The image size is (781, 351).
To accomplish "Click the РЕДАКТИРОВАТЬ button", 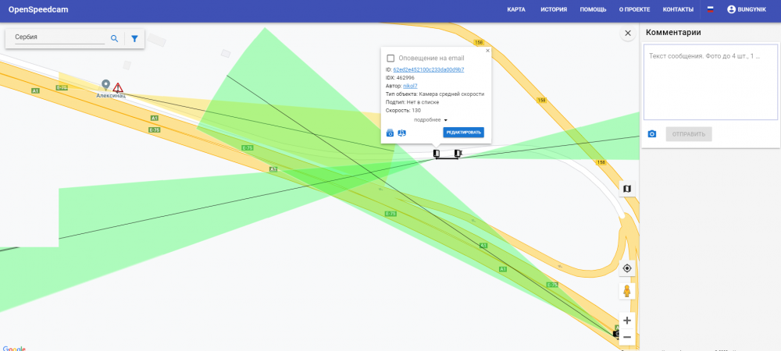I will 463,133.
